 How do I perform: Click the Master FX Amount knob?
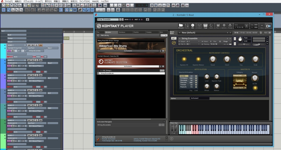[255, 78]
